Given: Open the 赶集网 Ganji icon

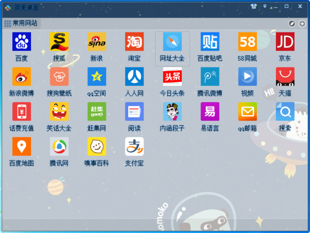Looking at the screenshot, I should [x=97, y=111].
